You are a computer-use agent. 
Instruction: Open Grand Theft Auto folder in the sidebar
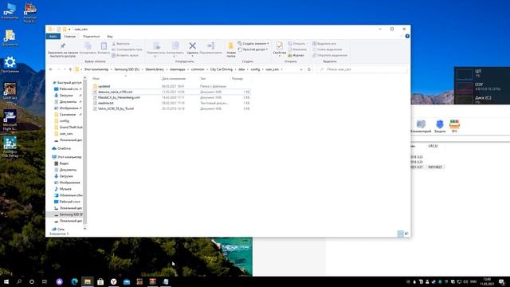tap(71, 128)
